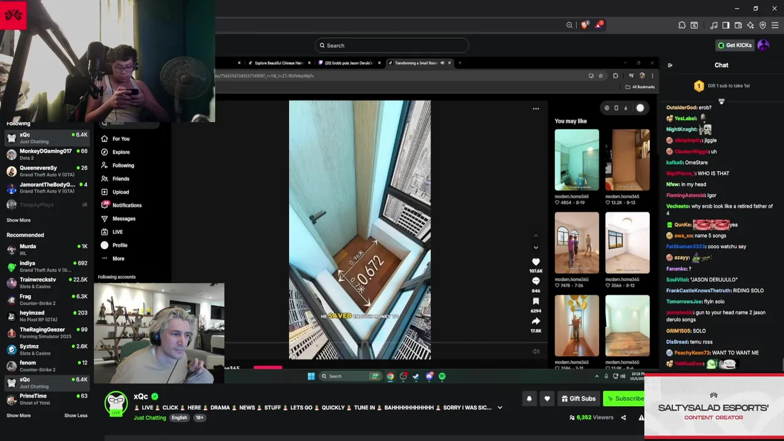Click the Windows Start button in streamed taskbar
The height and width of the screenshot is (441, 784).
point(311,376)
